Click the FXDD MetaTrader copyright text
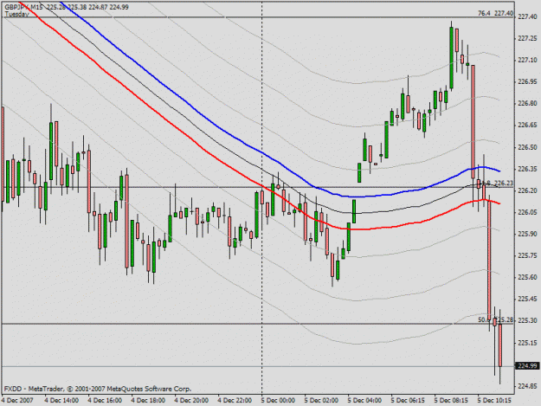 (98, 389)
